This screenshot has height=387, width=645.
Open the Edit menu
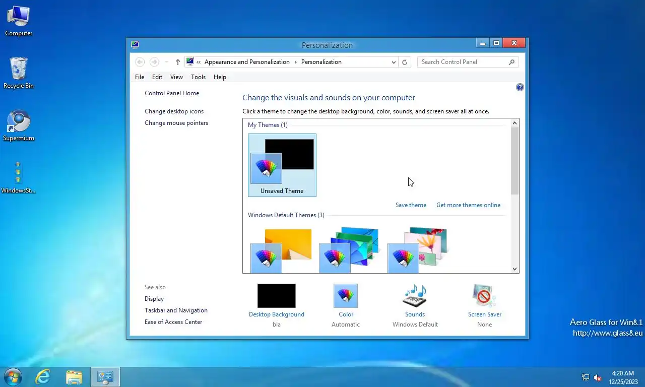coord(157,77)
